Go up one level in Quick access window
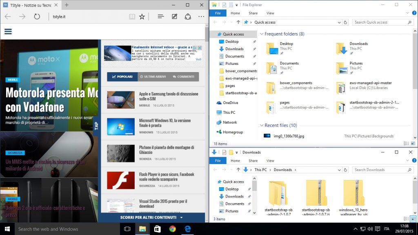Viewport: 418px width, 235px height. pos(238,22)
